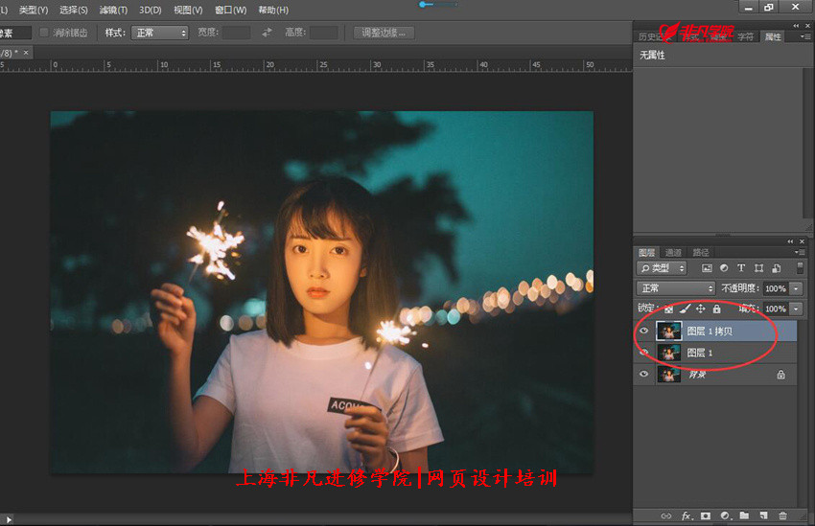Click the 图层 1 layer name
Viewport: 815px width, 526px height.
(700, 354)
